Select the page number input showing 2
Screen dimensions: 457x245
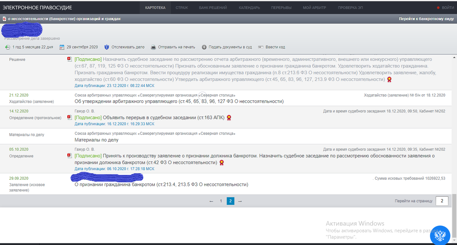pos(442,201)
